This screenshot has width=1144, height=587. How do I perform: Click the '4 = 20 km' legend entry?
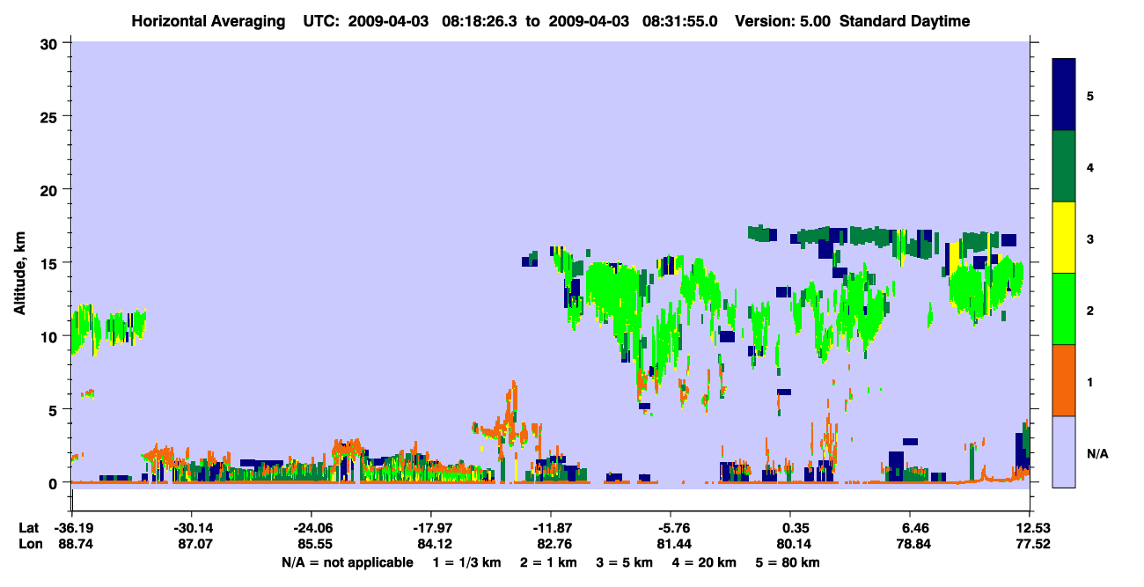[704, 562]
